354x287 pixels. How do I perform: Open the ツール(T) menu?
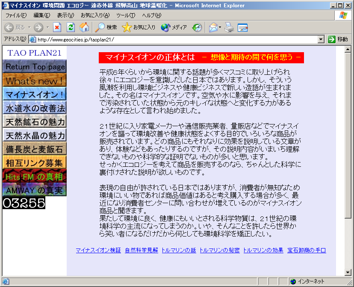(x=126, y=15)
